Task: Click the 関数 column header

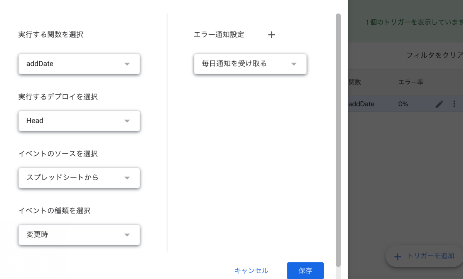Action: click(355, 82)
